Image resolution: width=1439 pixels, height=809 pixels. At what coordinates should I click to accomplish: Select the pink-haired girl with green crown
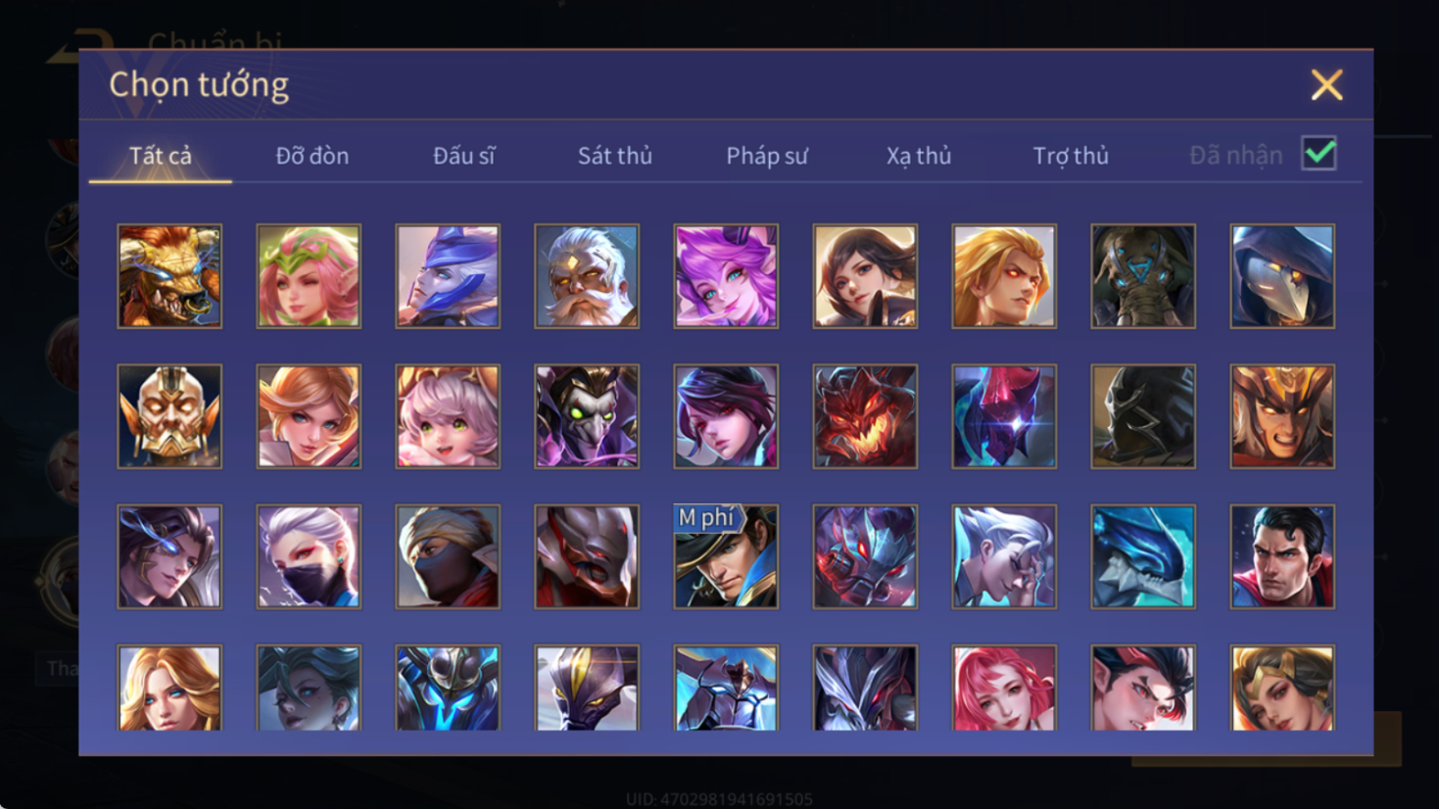click(x=309, y=276)
